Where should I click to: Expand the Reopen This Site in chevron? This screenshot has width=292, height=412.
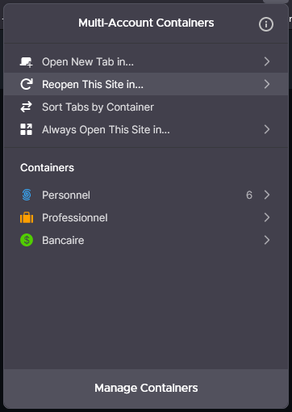coord(267,84)
